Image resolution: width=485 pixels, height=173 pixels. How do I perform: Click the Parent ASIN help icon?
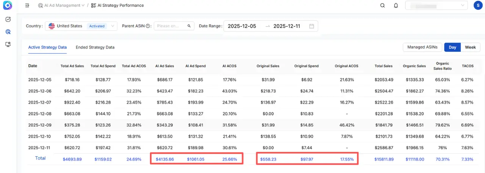tap(149, 26)
